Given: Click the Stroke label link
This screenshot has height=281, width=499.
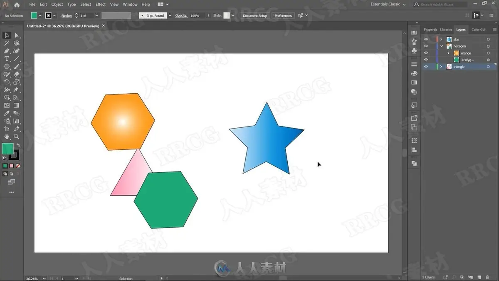Looking at the screenshot, I should click(67, 15).
